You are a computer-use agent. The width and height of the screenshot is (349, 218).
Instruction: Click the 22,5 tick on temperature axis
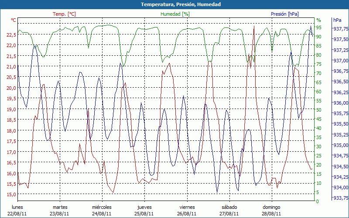click(x=11, y=35)
